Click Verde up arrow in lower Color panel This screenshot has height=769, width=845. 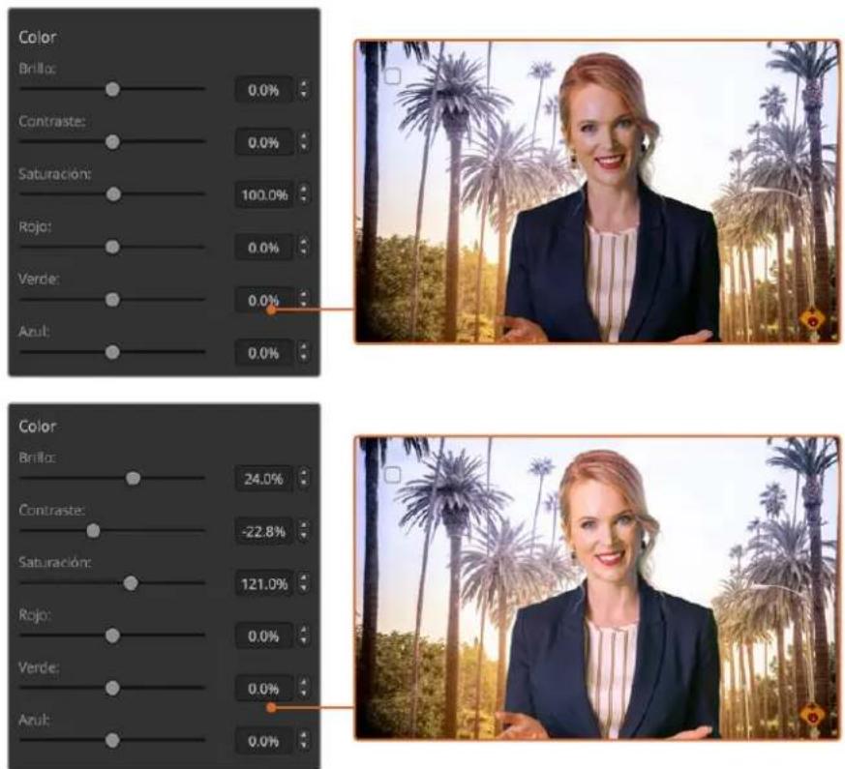click(305, 683)
